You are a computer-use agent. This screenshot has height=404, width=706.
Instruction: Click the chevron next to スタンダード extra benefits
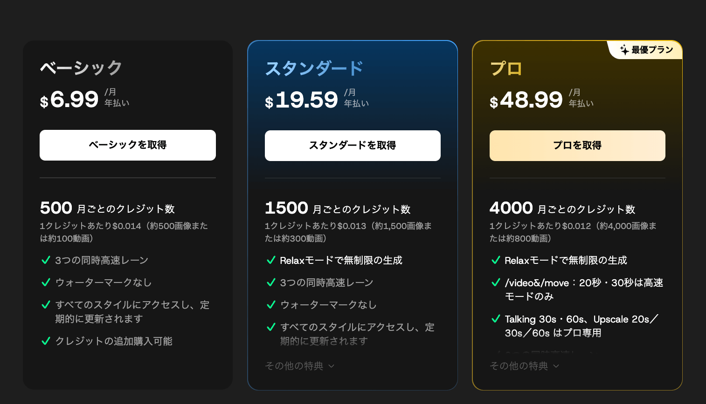[x=331, y=366]
